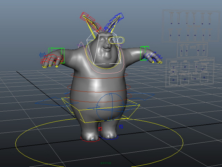222x167 pixels.
Task: Click the EYE label in the control panel
Action: click(x=193, y=47)
